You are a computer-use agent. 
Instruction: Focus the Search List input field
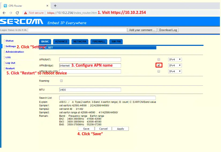coord(107,98)
